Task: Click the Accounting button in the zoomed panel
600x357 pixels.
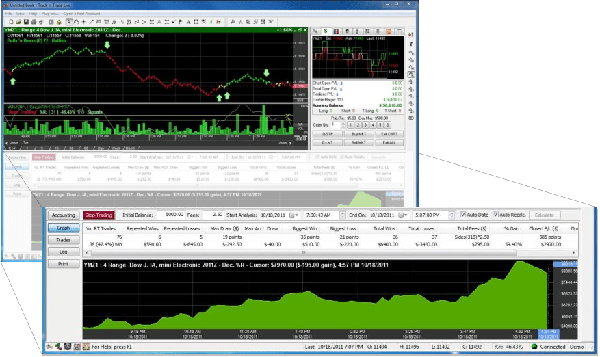Action: [64, 215]
